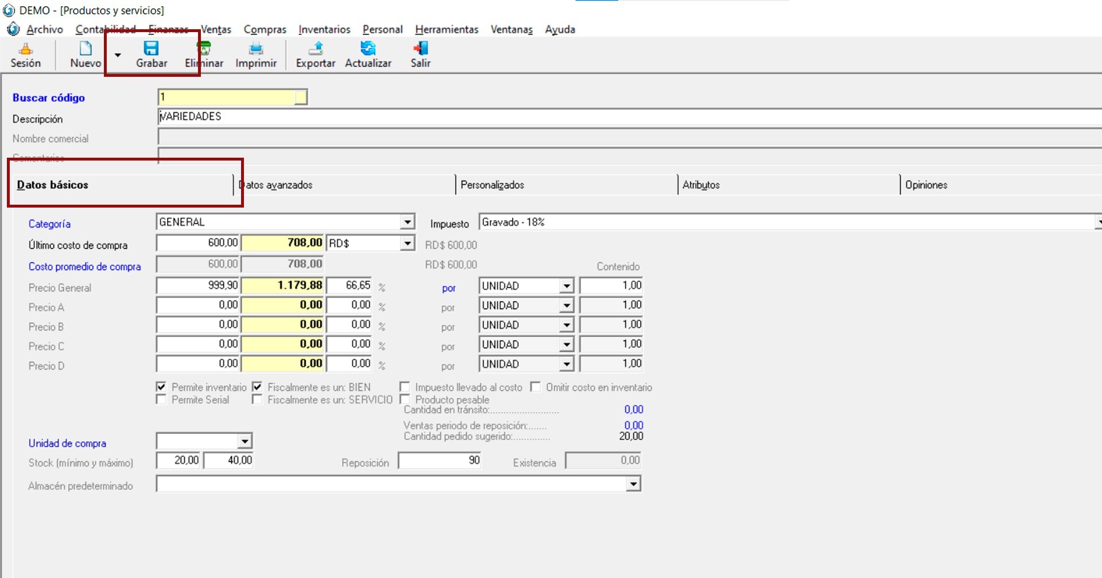Click the Unidad de compra link

(67, 443)
